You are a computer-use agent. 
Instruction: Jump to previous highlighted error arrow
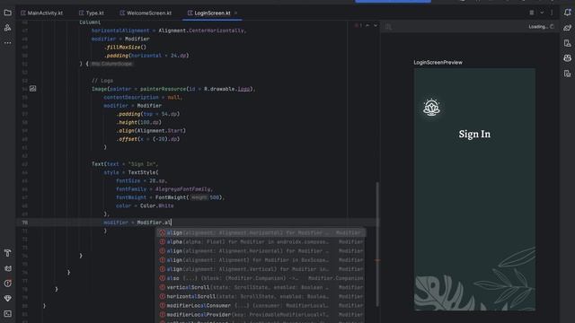pyautogui.click(x=367, y=25)
